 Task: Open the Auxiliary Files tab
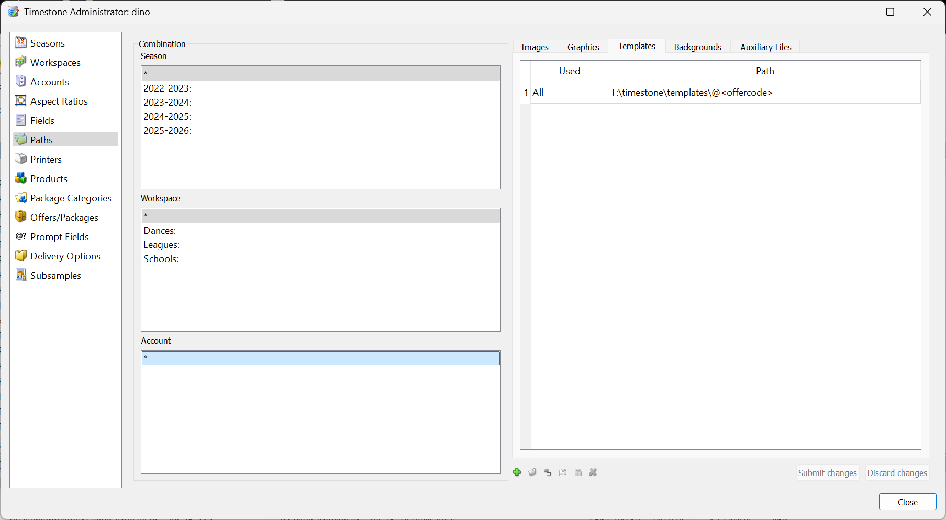pyautogui.click(x=766, y=47)
